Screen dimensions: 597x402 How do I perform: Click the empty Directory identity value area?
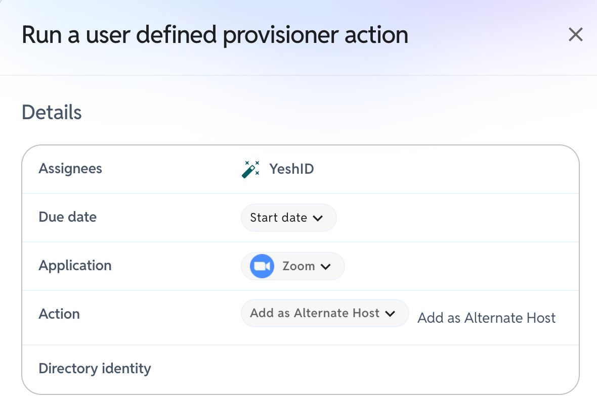pyautogui.click(x=409, y=369)
